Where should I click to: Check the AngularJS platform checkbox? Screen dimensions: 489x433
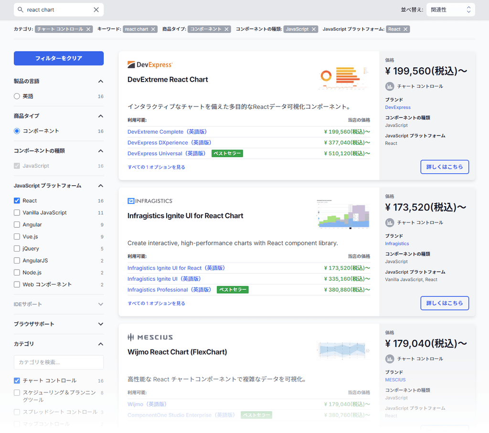click(x=17, y=261)
